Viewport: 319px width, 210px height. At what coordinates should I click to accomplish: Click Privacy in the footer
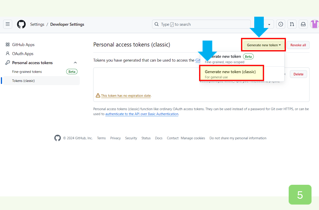tap(115, 138)
